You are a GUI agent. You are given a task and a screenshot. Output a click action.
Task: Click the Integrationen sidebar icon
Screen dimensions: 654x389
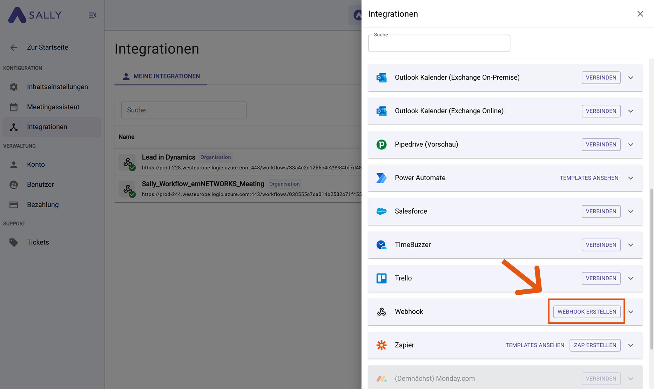[x=14, y=127]
